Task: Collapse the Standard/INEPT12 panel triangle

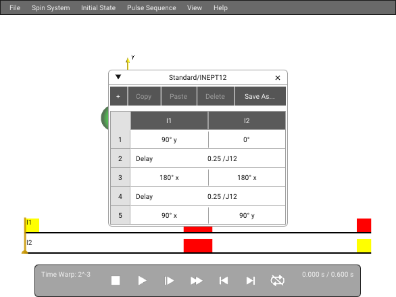Action: coord(118,77)
